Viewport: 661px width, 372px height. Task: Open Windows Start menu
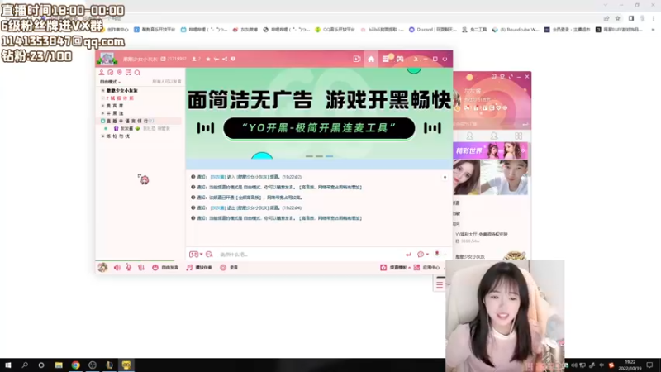[8, 365]
